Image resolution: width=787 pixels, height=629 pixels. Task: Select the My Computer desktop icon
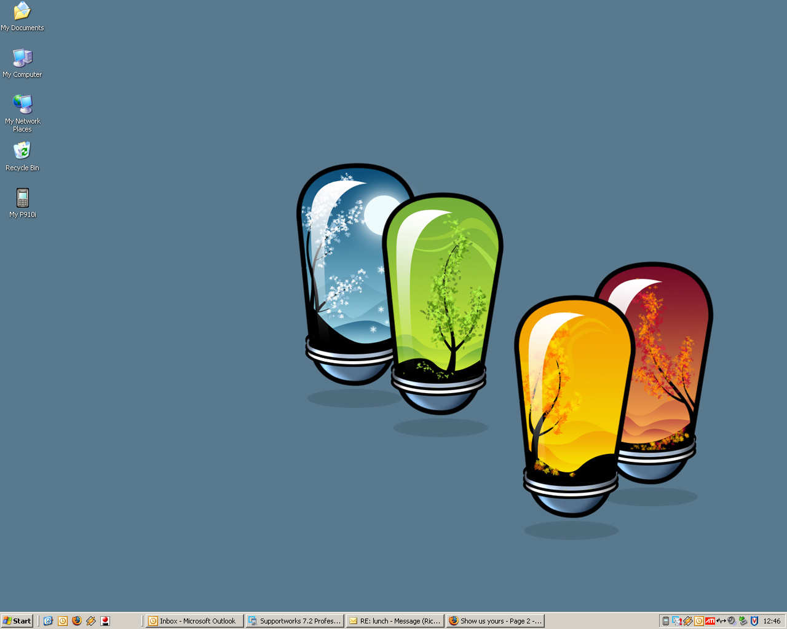(x=22, y=58)
